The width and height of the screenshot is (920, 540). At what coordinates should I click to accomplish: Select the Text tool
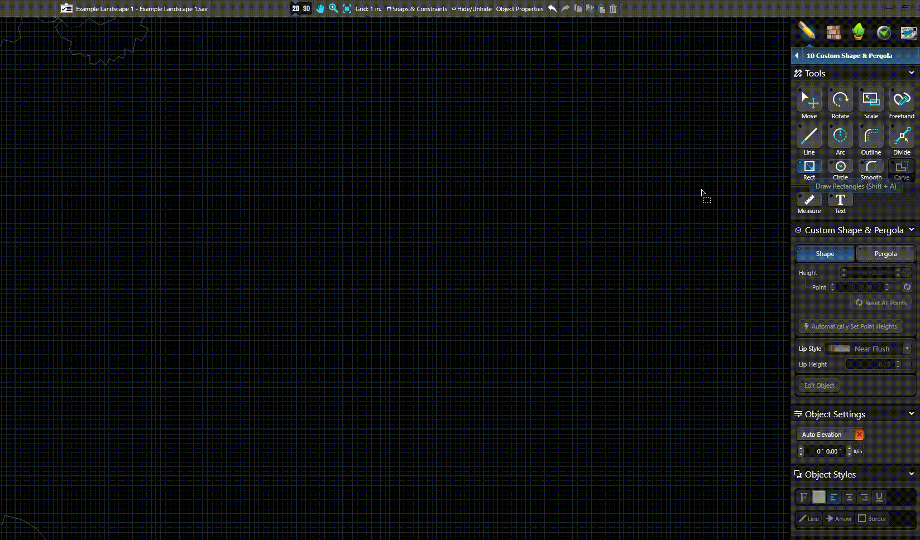click(x=840, y=204)
